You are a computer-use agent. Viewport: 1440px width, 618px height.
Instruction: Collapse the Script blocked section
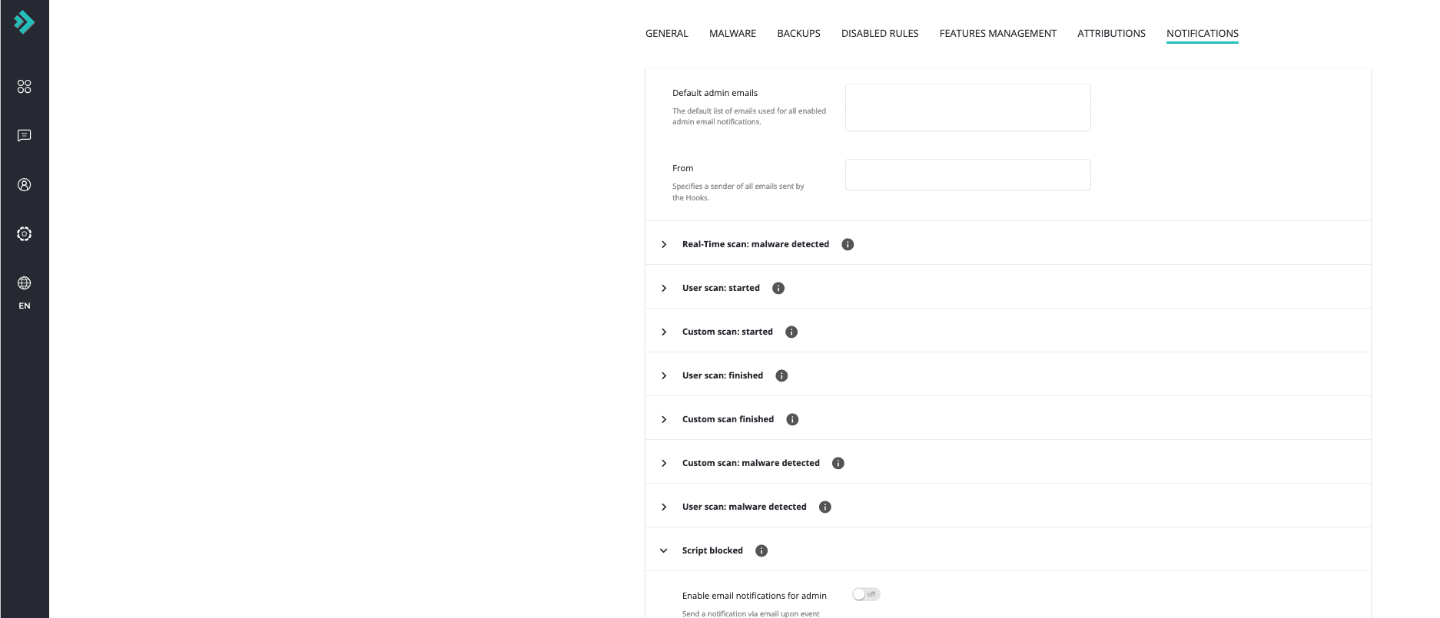coord(664,550)
